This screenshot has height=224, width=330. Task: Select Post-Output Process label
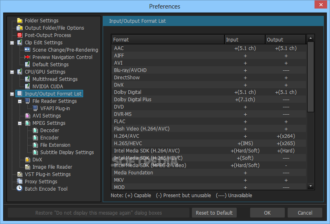(x=48, y=35)
